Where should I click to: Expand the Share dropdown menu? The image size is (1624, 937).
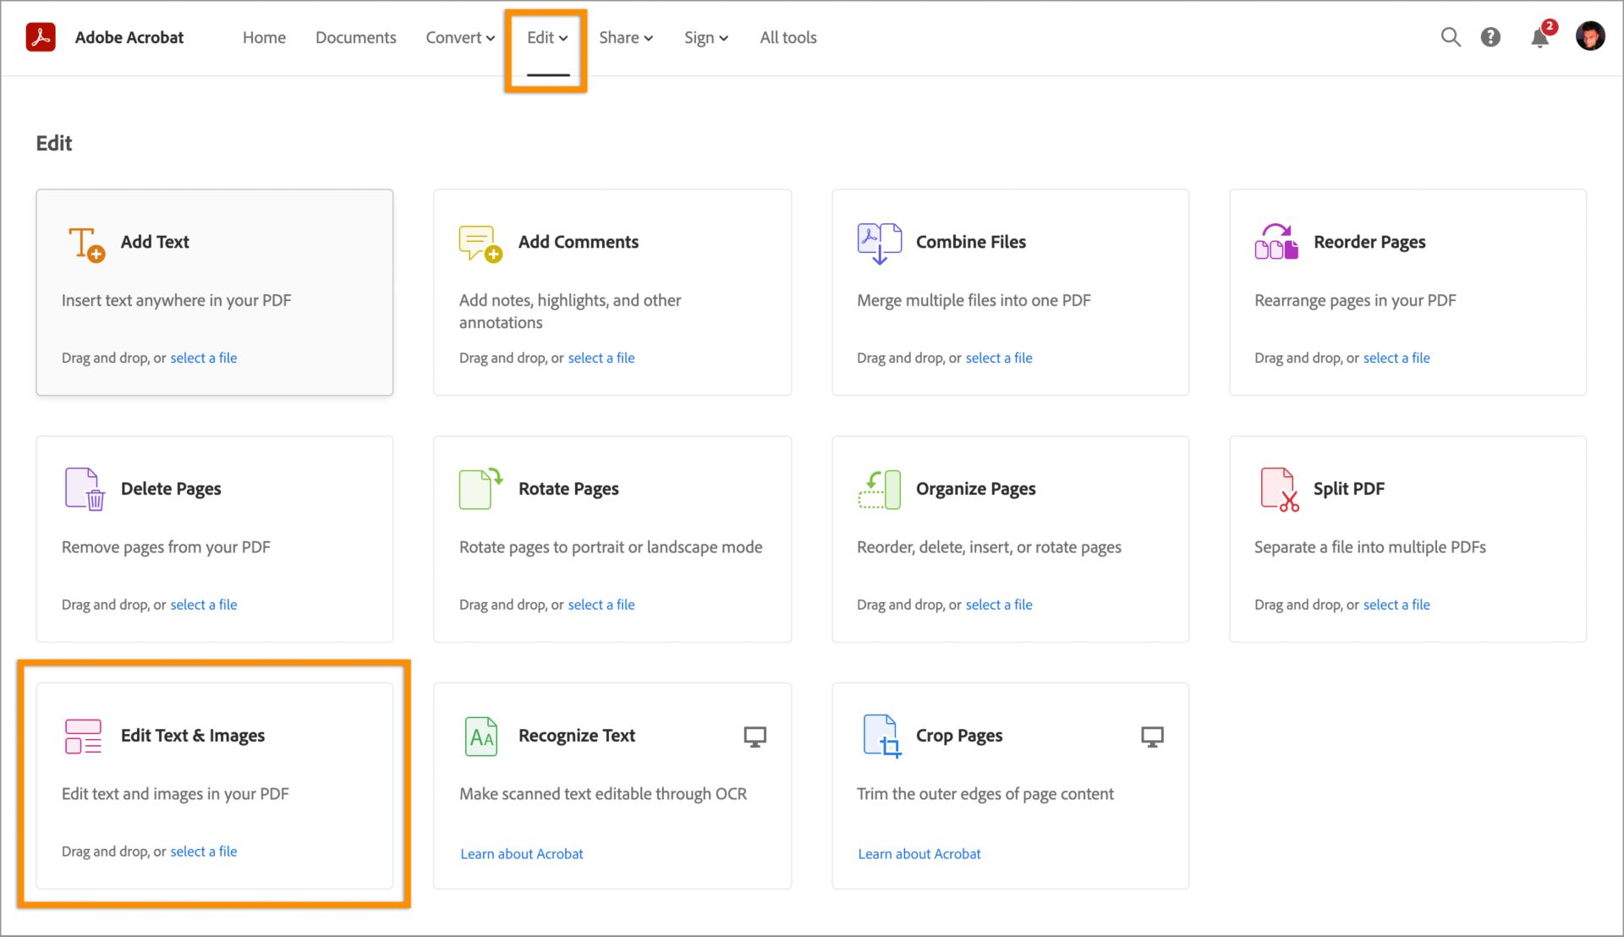624,37
